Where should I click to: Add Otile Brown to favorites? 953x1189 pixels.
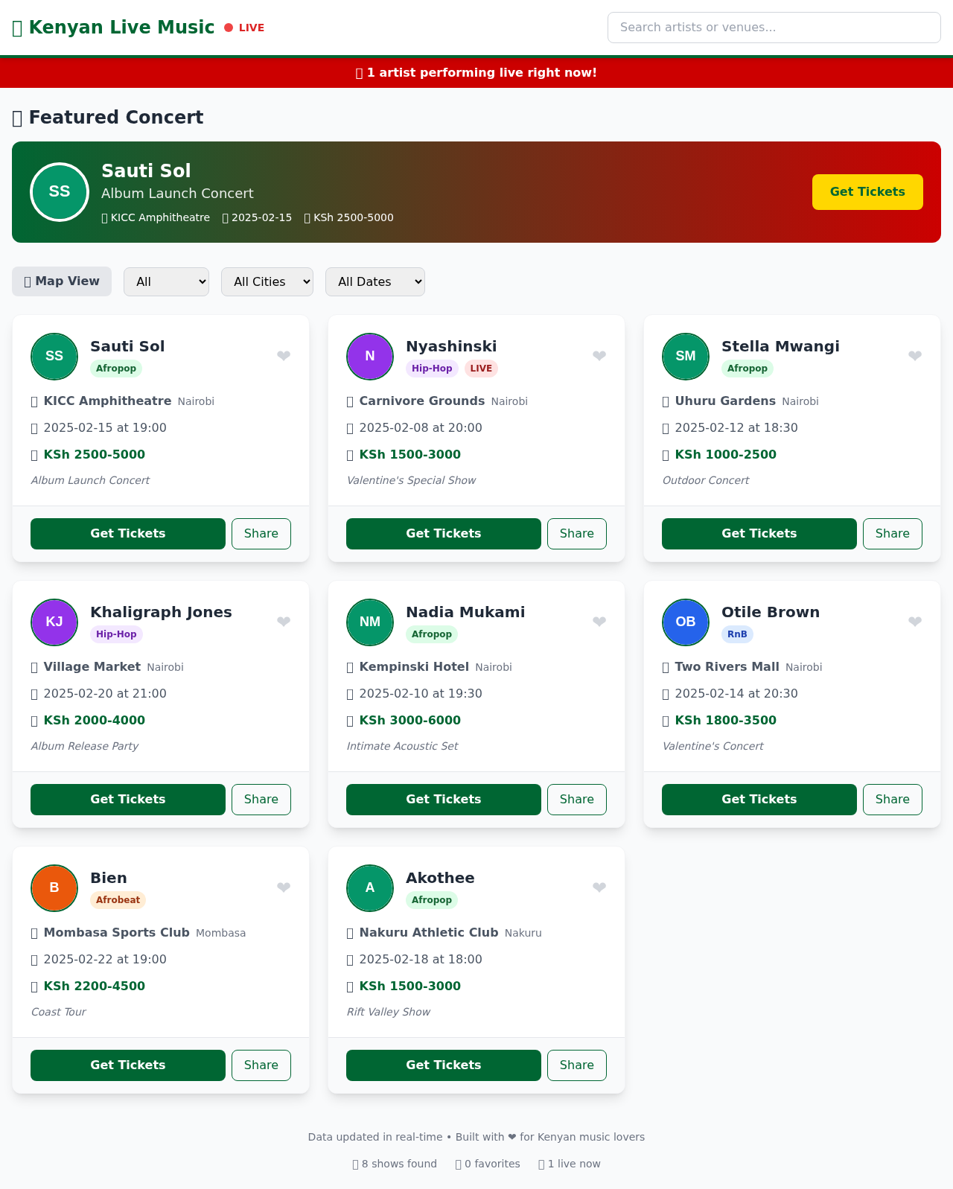[x=915, y=622]
